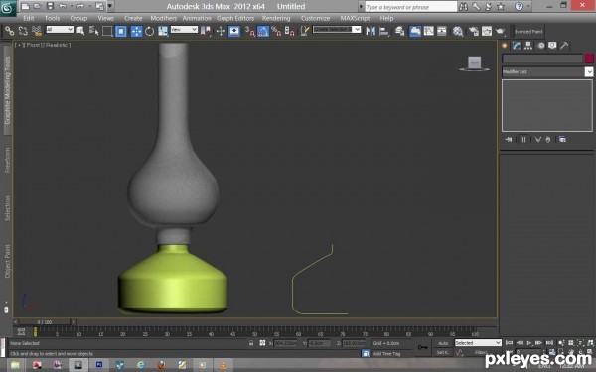Click the Render Production teapot icon
596x372 pixels.
500,31
